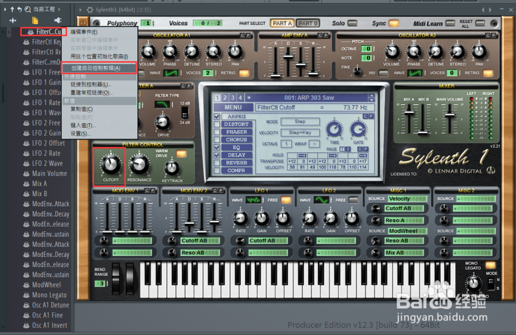Screen dimensions: 516x335
Task: Choose 设置(S)... menu entry
Action: (100, 134)
